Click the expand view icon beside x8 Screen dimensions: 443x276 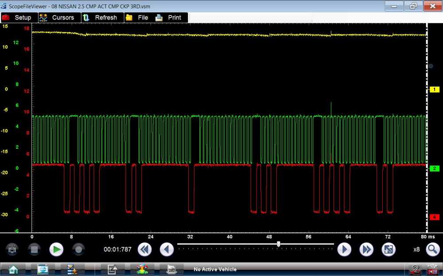click(x=389, y=250)
